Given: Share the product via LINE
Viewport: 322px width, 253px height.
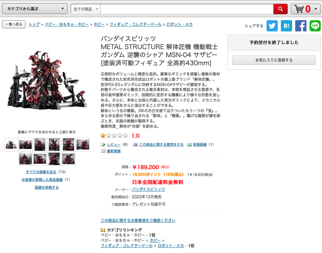Looking at the screenshot, I should (315, 26).
